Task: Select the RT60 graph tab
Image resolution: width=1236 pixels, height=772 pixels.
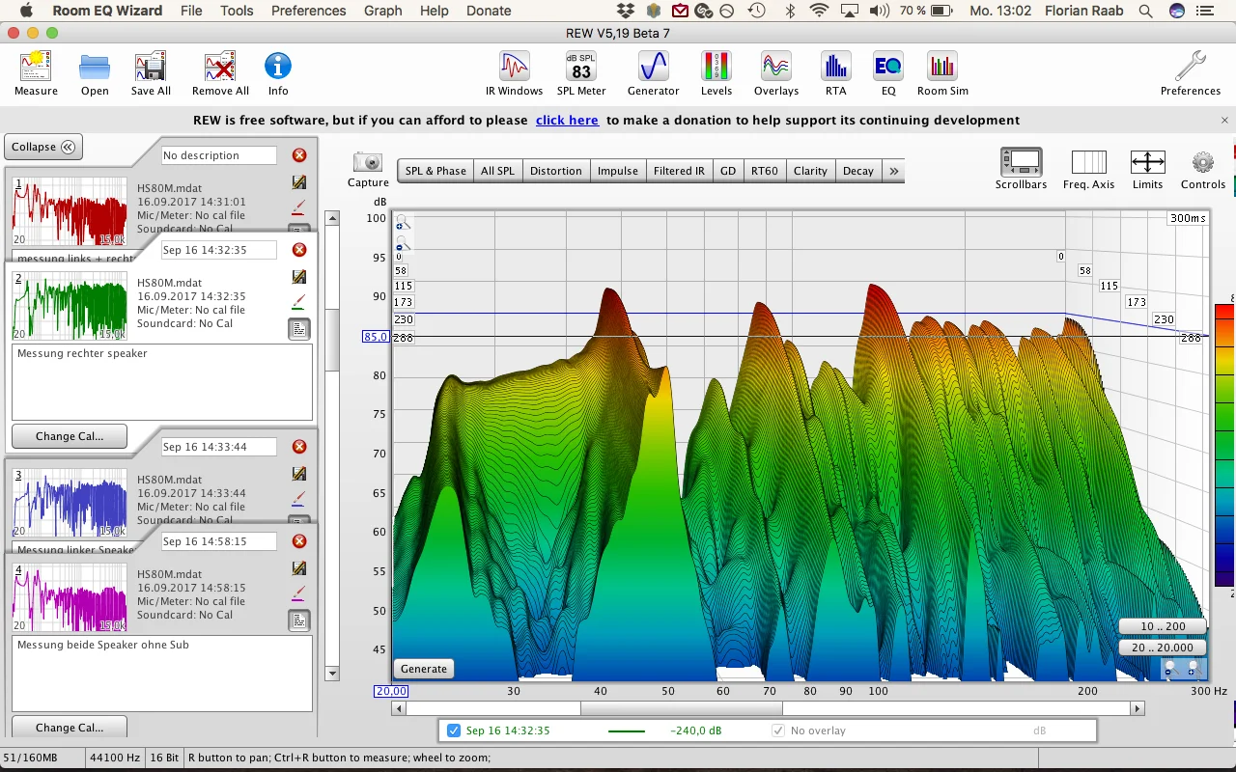Action: click(x=765, y=171)
